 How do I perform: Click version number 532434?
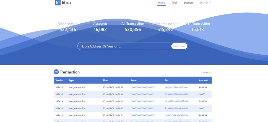coord(59,101)
